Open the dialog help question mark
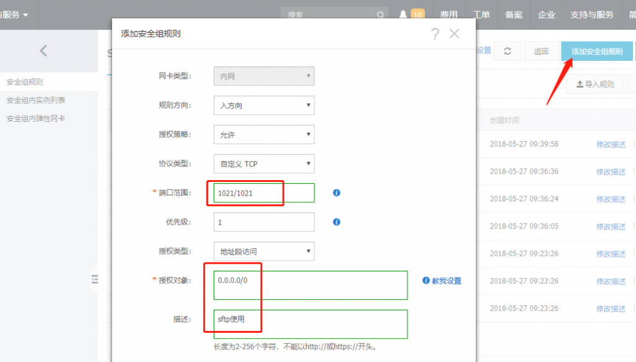The image size is (636, 362). [x=435, y=34]
